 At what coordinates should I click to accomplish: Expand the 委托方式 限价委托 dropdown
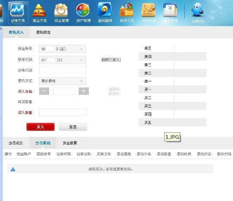[62, 81]
